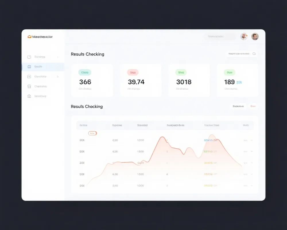Click the red text link above the table
Image resolution: width=287 pixels, height=230 pixels.
click(253, 106)
